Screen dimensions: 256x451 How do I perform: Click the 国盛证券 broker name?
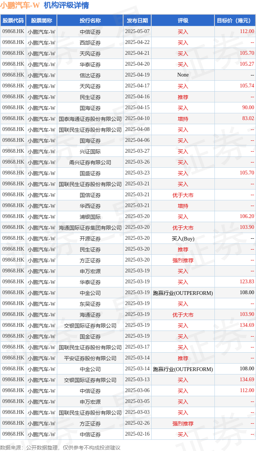pyautogui.click(x=90, y=173)
